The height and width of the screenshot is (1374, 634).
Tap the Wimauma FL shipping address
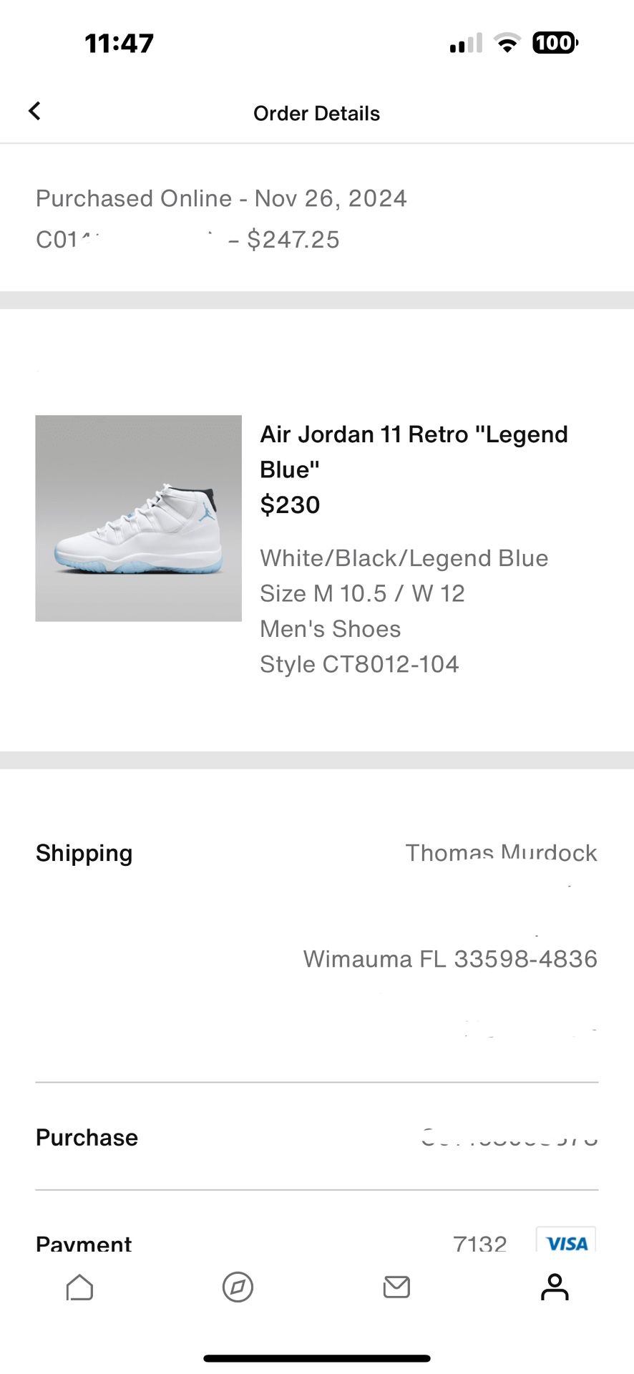(x=450, y=959)
